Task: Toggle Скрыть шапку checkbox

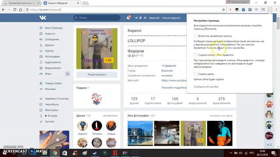Action: click(196, 74)
